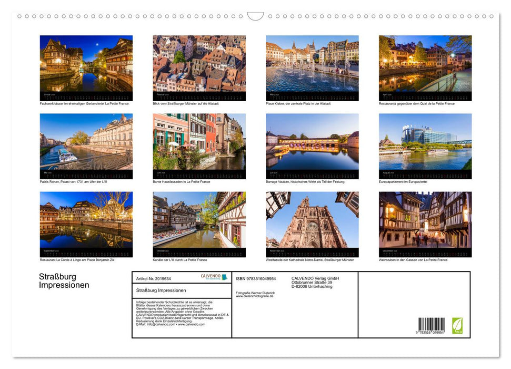Select the Januar thumbnail of La Petite France

(86, 63)
